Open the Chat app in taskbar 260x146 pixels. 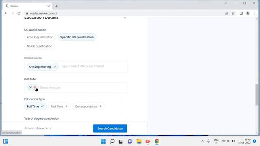(x=130, y=142)
